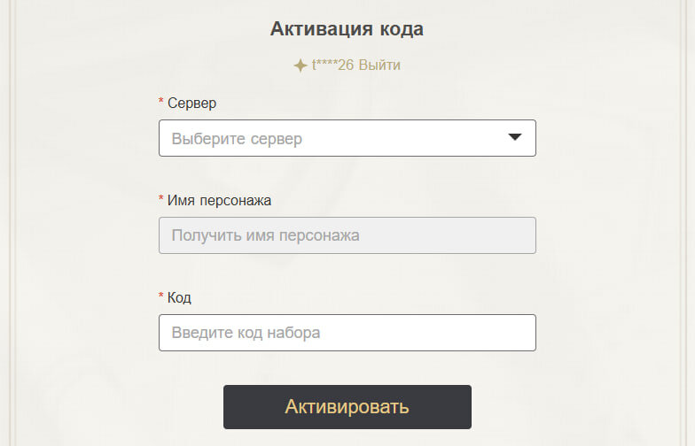Click the red asterisk next to Имя персонажа
This screenshot has width=695, height=446.
coord(161,200)
